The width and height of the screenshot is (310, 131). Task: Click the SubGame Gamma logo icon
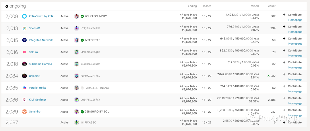point(24,64)
